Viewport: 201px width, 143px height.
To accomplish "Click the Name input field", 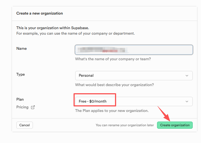I will (134, 50).
